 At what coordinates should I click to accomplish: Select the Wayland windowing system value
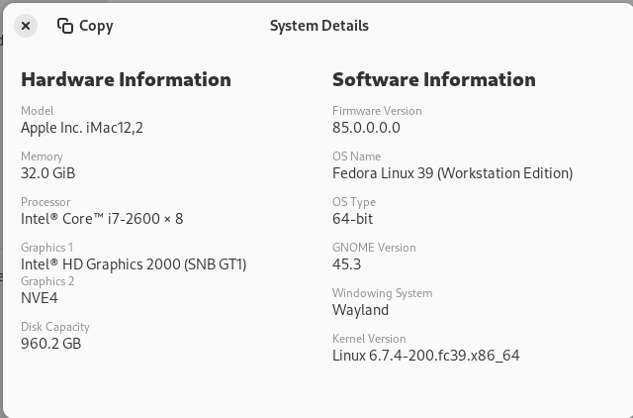click(x=360, y=309)
